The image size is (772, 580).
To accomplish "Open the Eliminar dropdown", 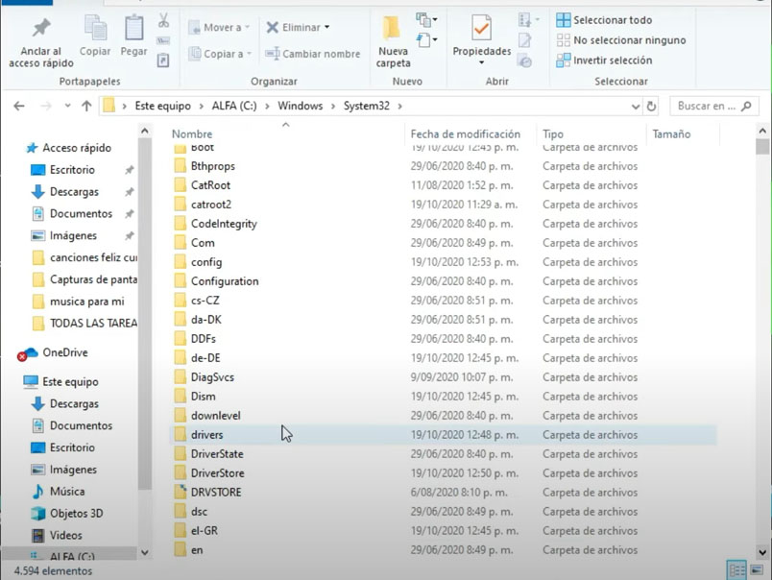I will coord(326,27).
